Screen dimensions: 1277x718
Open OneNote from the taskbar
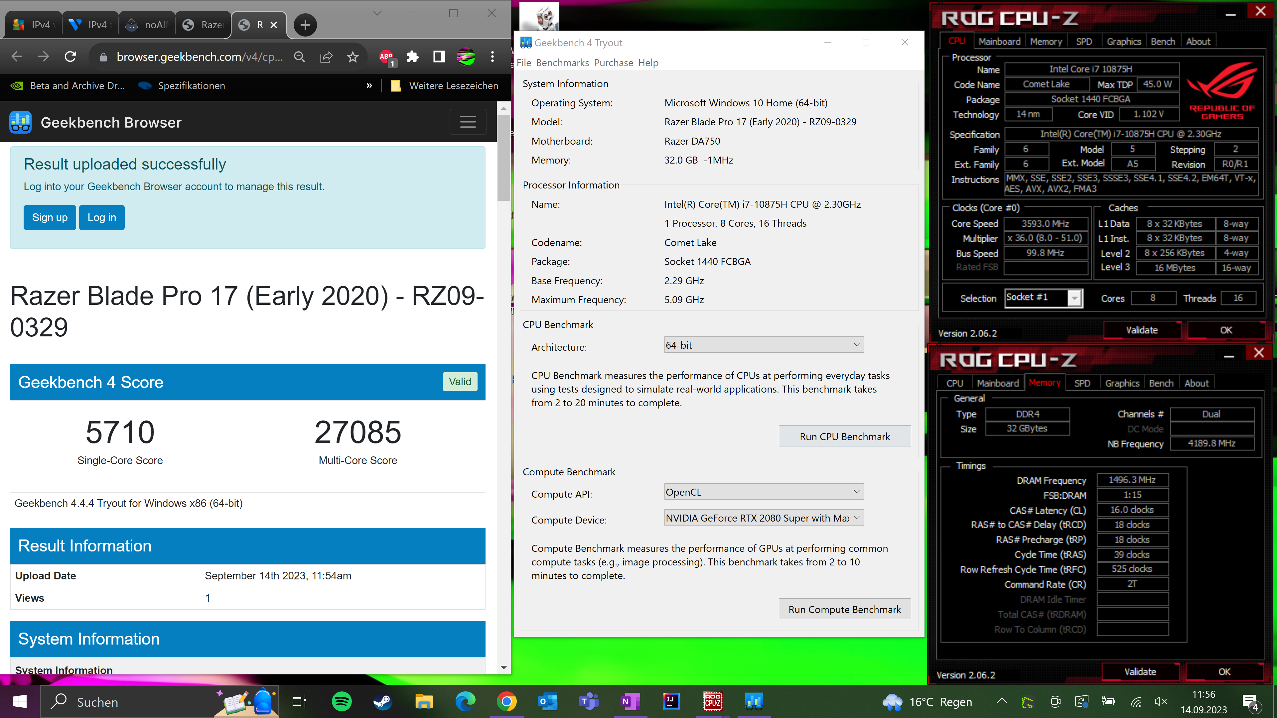click(x=630, y=702)
